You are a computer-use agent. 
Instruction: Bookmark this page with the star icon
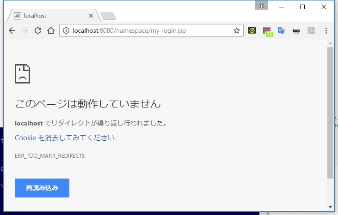click(x=236, y=30)
